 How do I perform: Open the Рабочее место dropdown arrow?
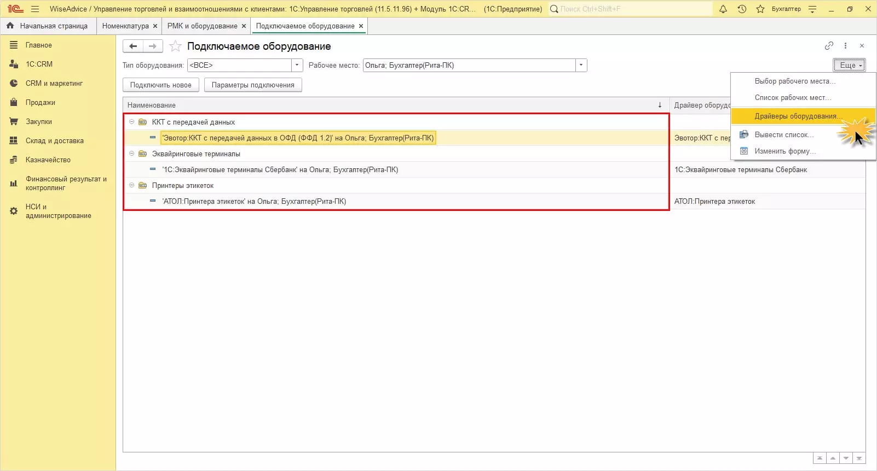(581, 65)
